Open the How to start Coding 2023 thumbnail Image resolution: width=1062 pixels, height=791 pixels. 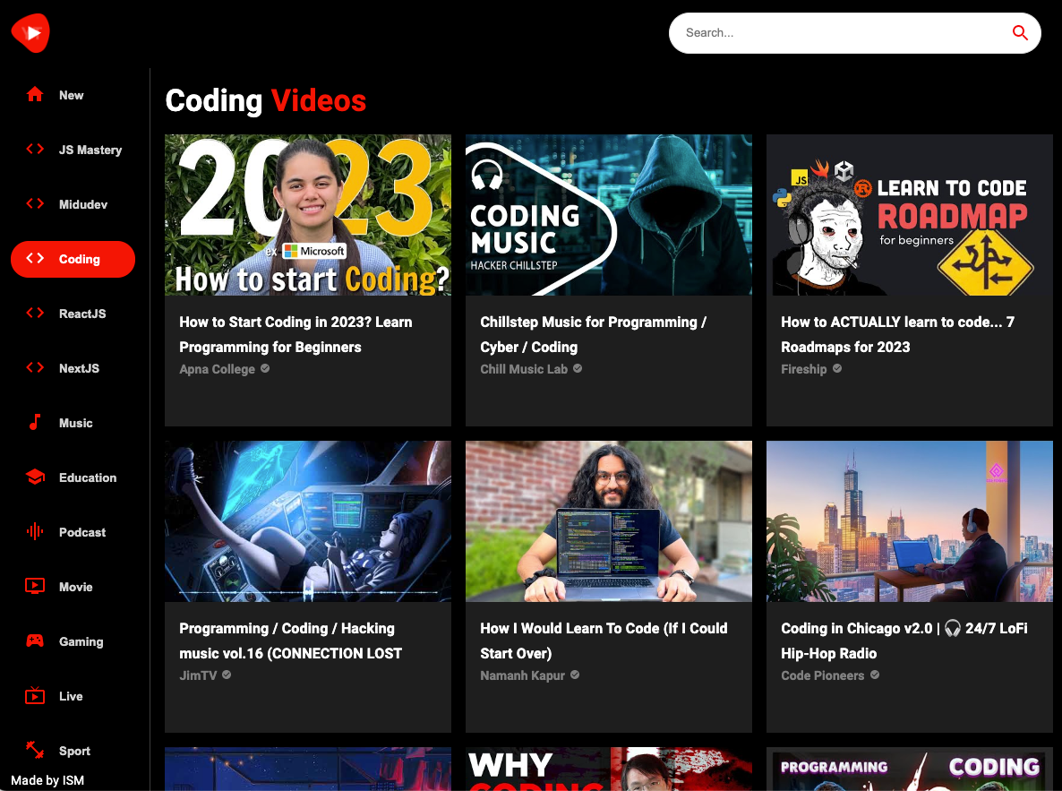click(307, 215)
